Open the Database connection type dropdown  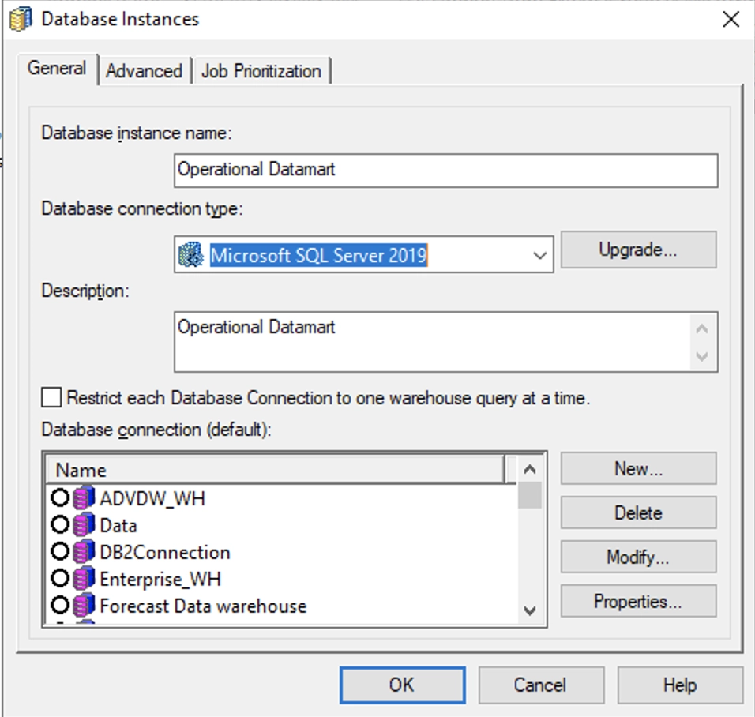click(540, 256)
